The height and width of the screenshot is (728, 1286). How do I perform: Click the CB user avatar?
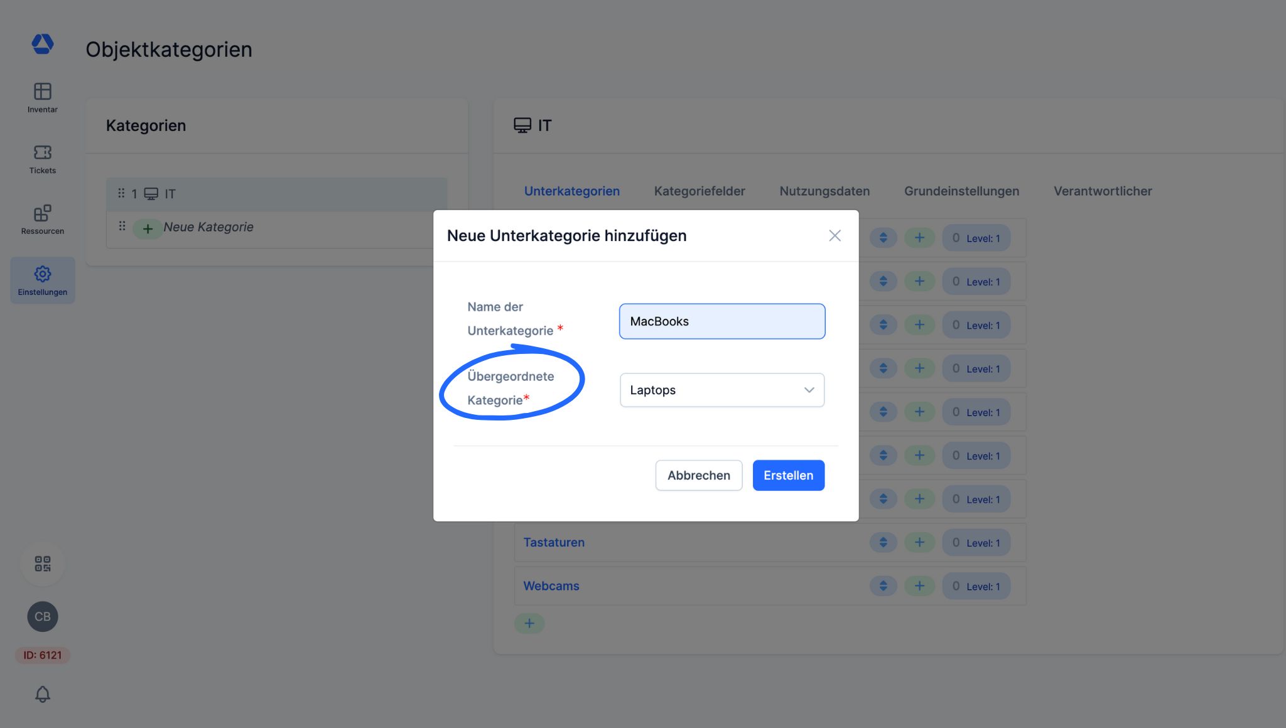tap(43, 616)
